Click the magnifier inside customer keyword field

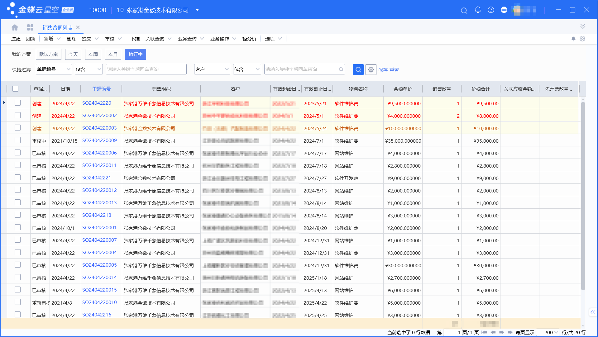click(341, 69)
